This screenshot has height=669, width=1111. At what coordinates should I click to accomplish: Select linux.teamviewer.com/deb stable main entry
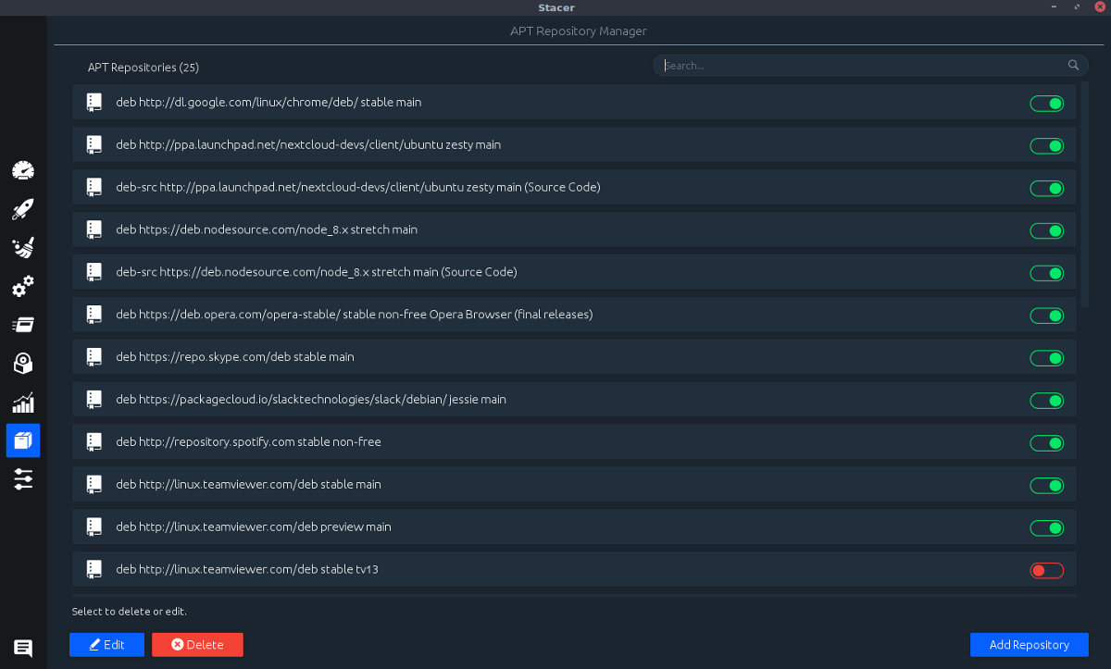click(248, 485)
